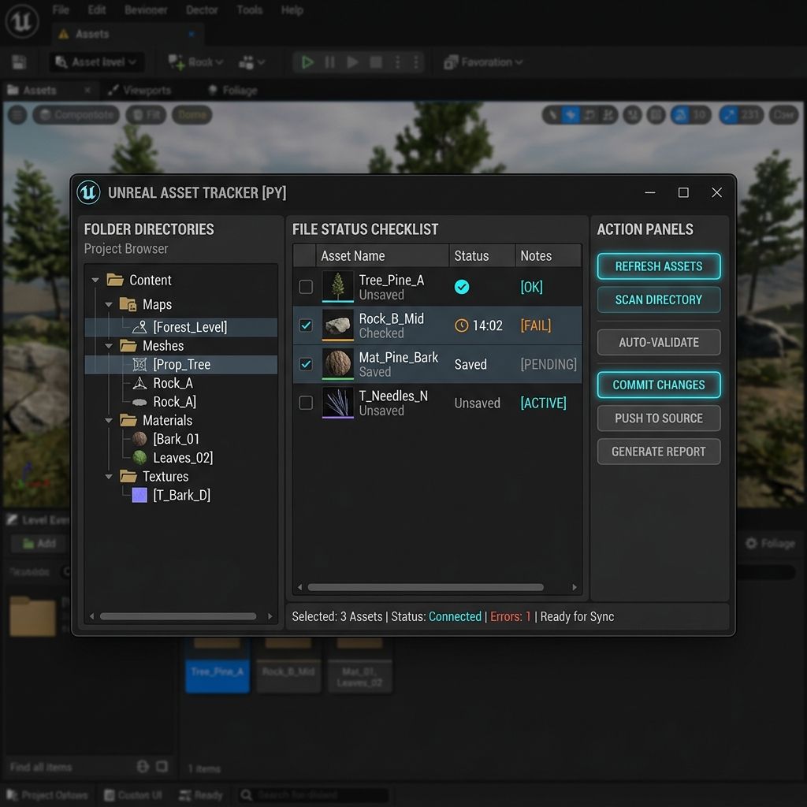Screen dimensions: 807x807
Task: Click the [ACTIVE] note of T_Needles_N
Action: [543, 403]
